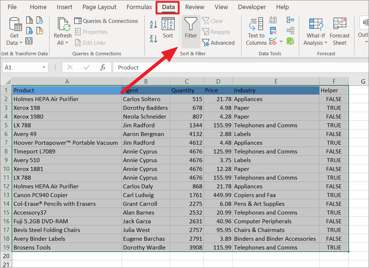Viewport: 369px width, 268px height.
Task: Click the From Table/Range icon
Action: point(29,41)
